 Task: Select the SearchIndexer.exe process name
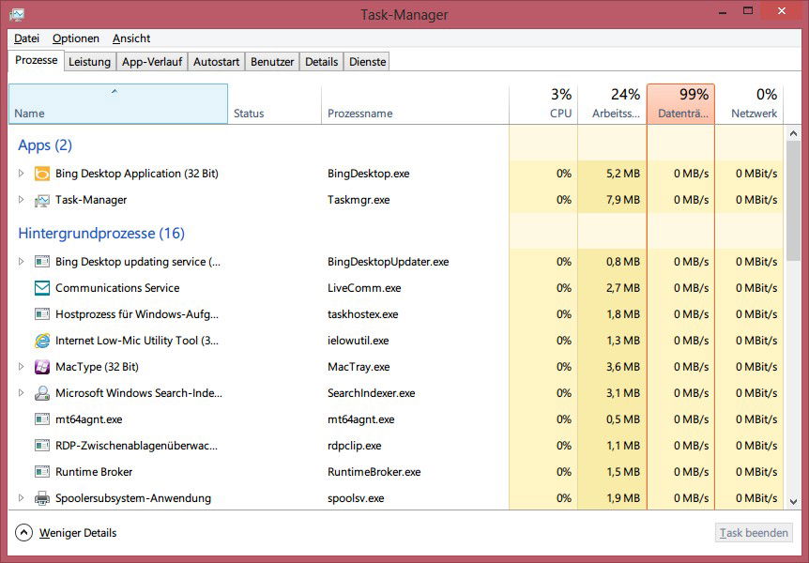click(x=372, y=393)
